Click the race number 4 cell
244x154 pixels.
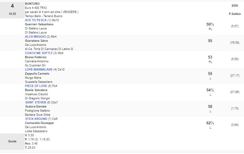[x=12, y=6]
